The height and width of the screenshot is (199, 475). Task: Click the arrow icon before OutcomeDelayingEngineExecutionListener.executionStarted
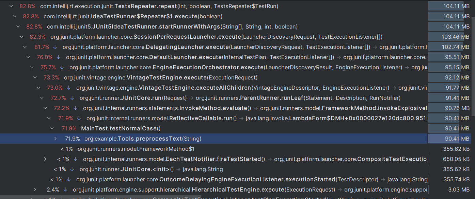(68, 179)
